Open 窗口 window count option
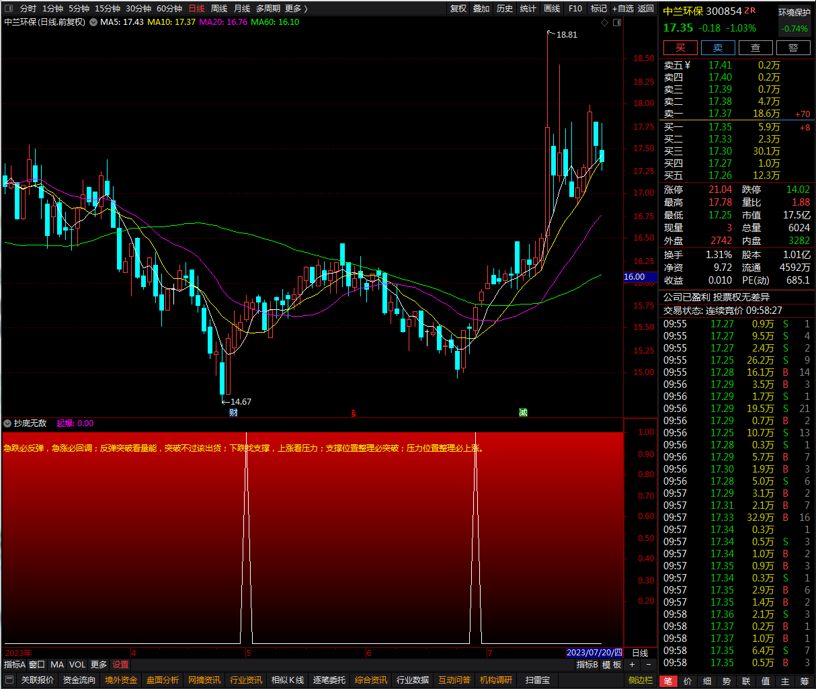Screen dimensions: 816x689 pos(37,665)
